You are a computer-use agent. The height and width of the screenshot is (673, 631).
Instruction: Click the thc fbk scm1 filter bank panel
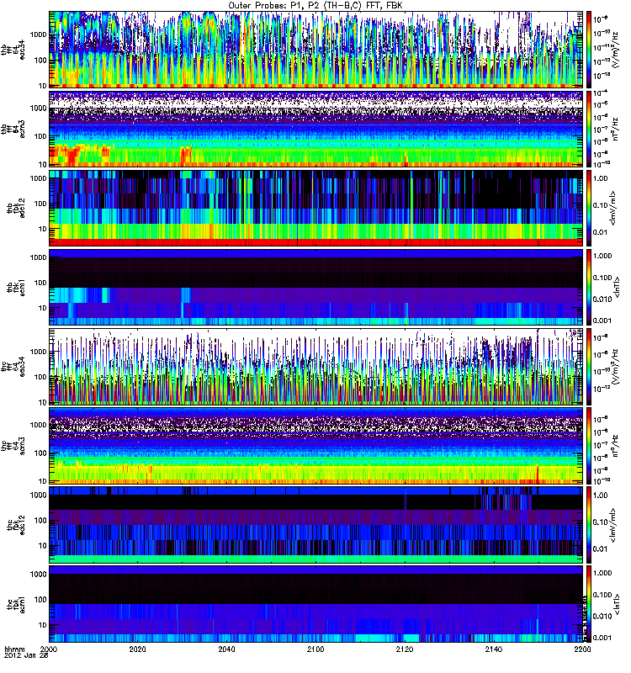point(315,603)
